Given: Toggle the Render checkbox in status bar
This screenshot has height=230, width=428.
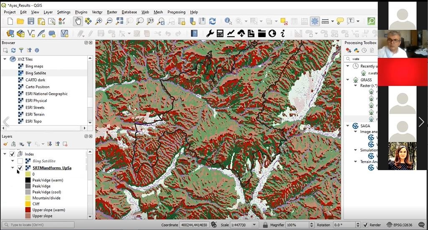Looking at the screenshot, I should coord(365,225).
